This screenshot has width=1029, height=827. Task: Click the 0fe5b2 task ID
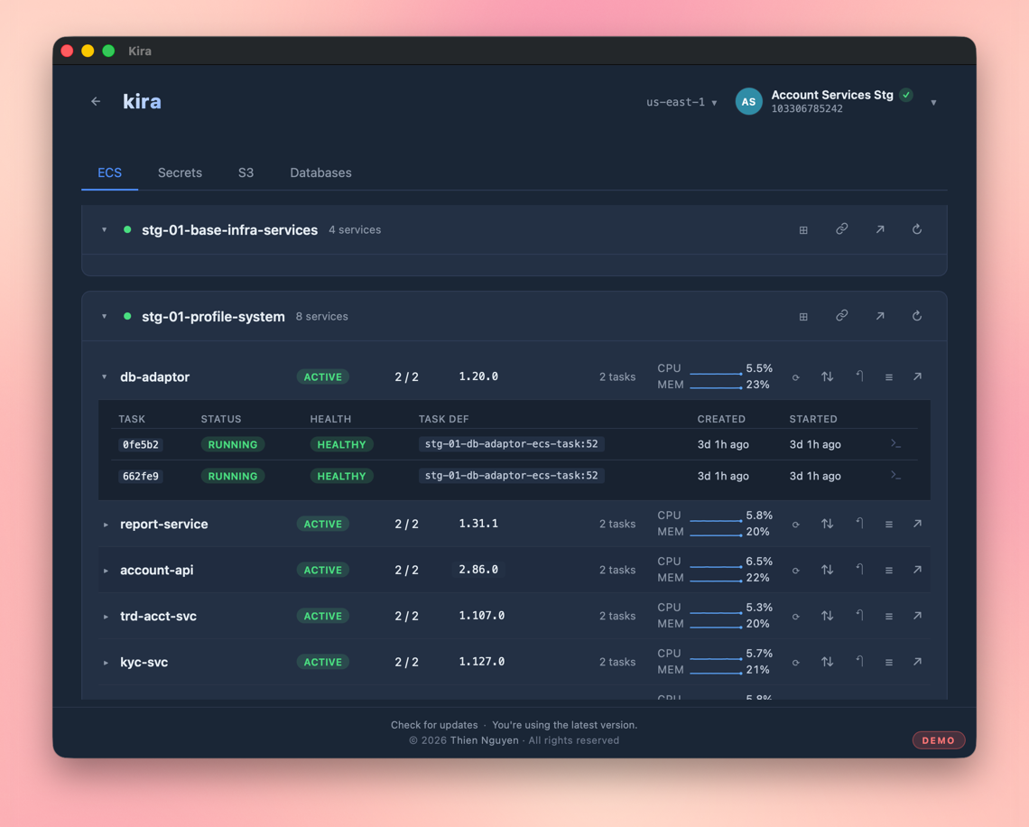pyautogui.click(x=141, y=444)
